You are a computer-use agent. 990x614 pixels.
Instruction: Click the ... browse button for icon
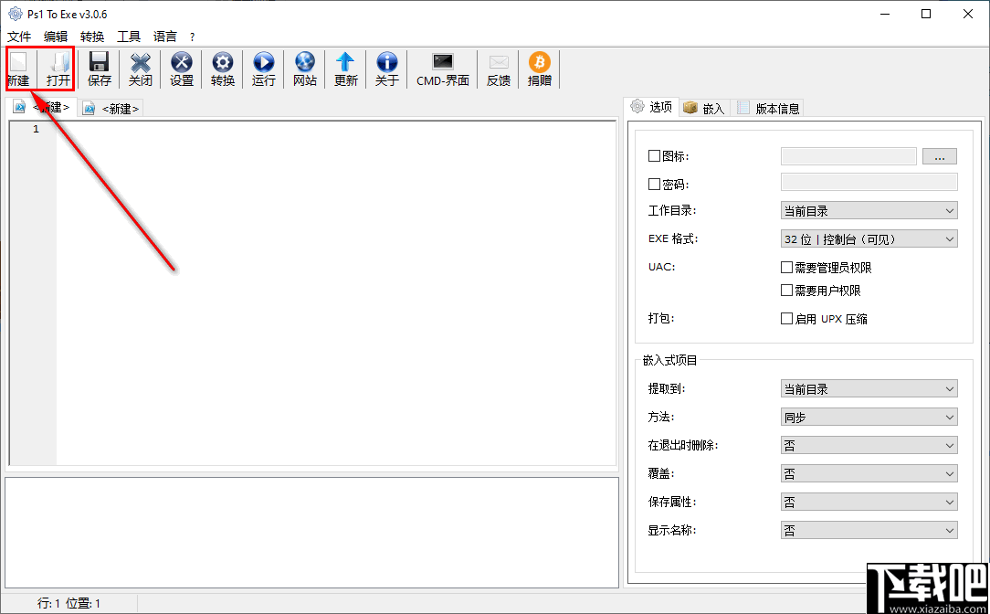tap(940, 156)
